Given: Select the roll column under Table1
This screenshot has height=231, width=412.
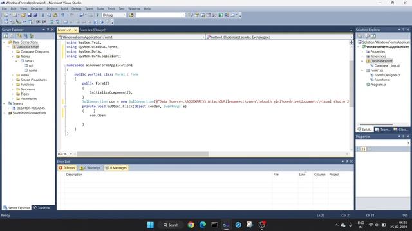Looking at the screenshot, I should pos(32,65).
